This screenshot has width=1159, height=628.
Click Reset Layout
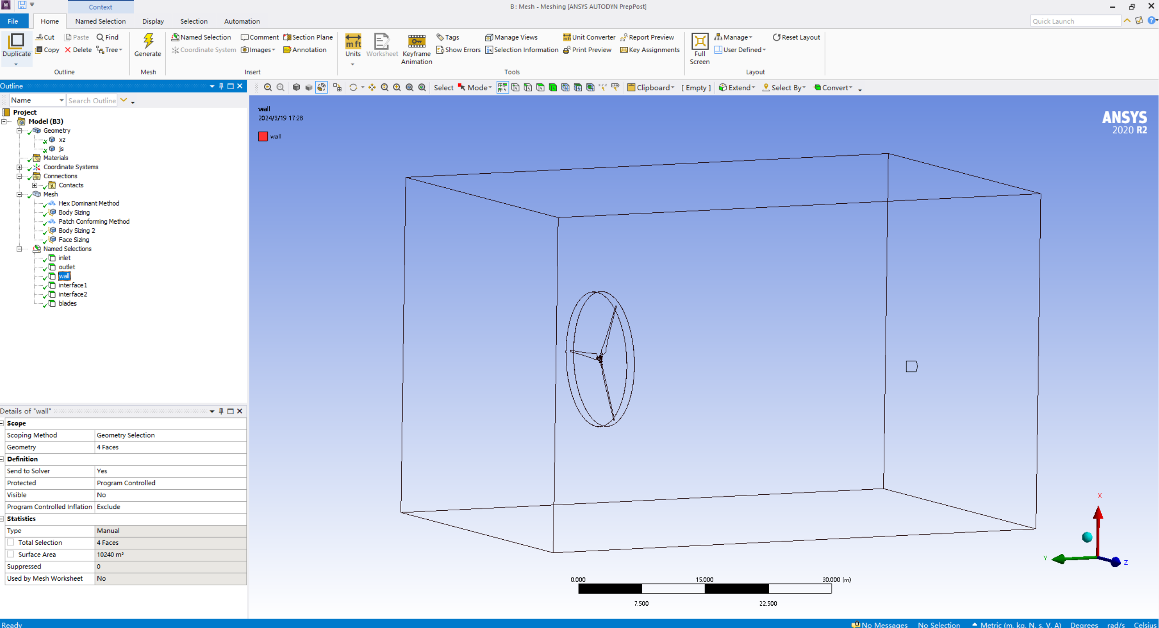coord(796,37)
